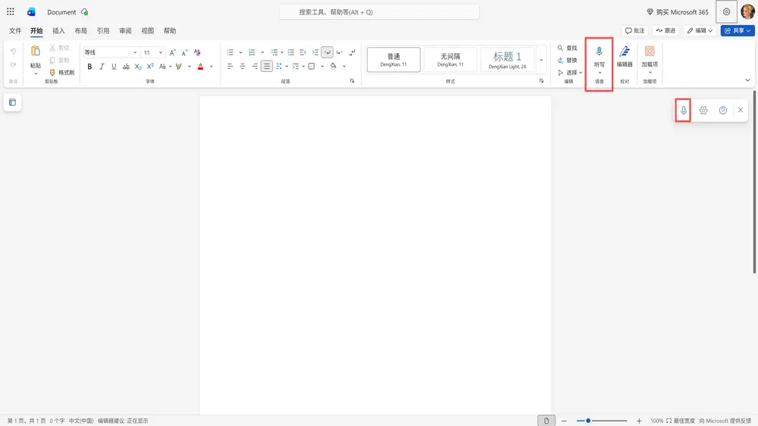Viewport: 758px width, 426px height.
Task: Center align the paragraph
Action: point(243,66)
